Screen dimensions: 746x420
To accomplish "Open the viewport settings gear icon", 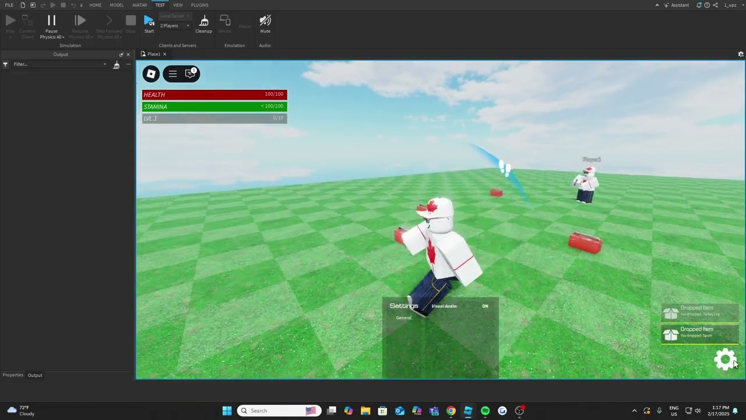I will coord(741,54).
